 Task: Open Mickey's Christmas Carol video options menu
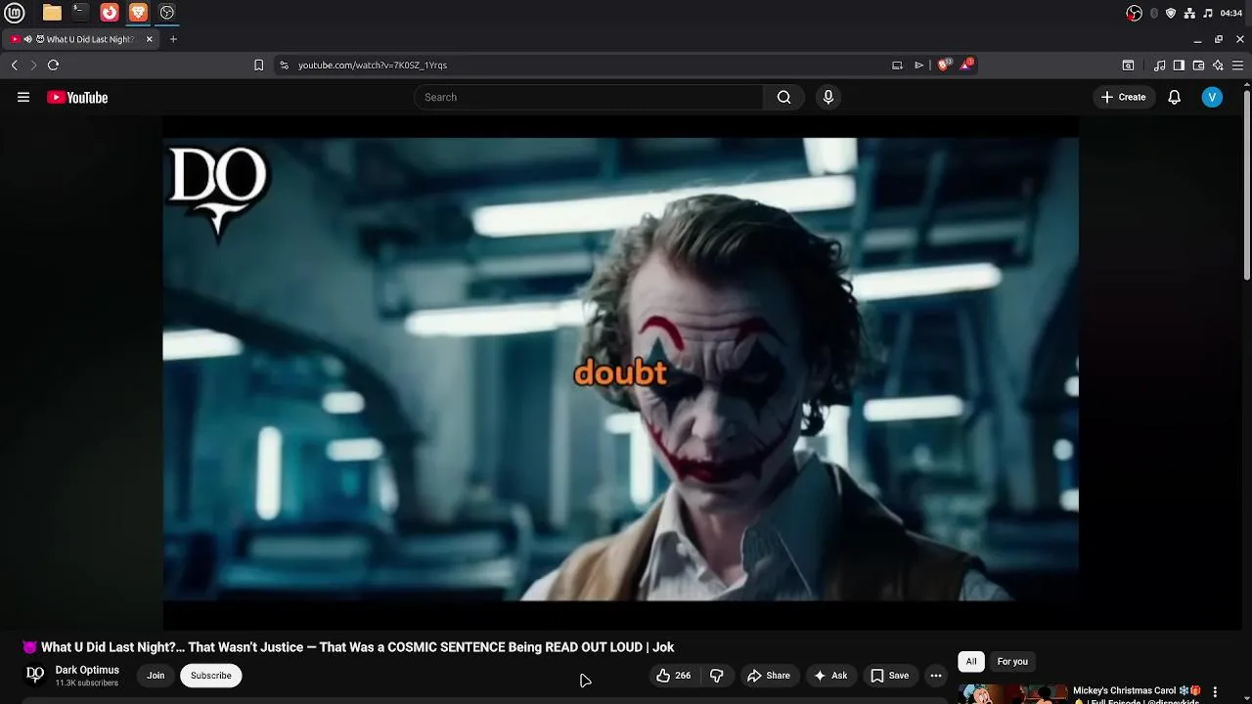pyautogui.click(x=1215, y=691)
